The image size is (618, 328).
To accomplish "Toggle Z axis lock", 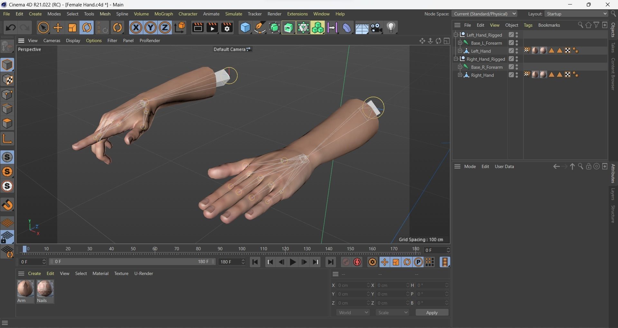I will pyautogui.click(x=165, y=28).
